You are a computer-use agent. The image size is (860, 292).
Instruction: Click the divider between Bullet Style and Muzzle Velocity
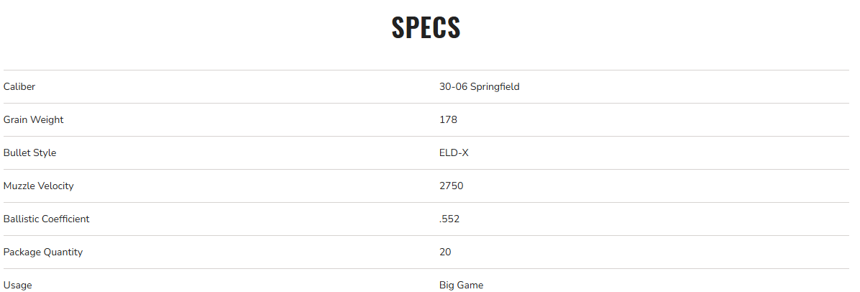coord(426,170)
